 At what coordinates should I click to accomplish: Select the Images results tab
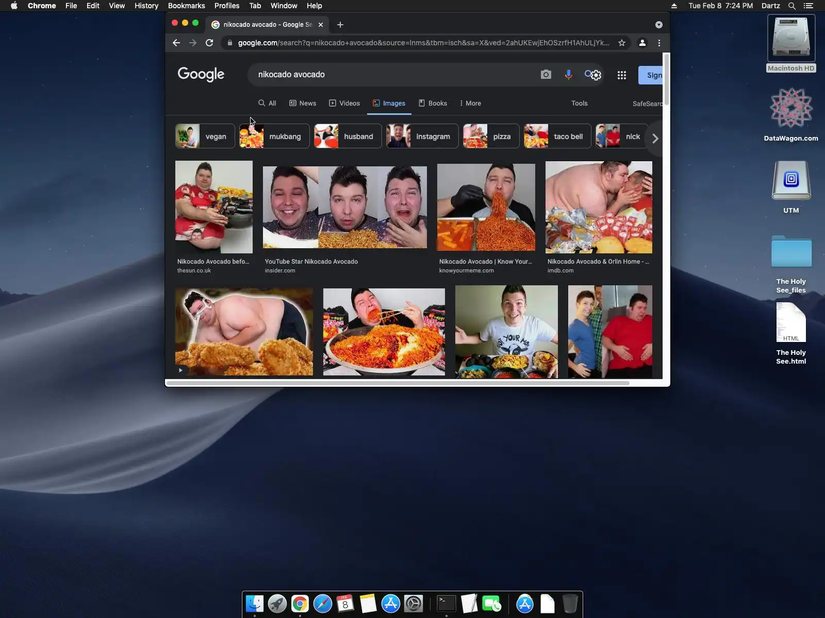point(389,103)
